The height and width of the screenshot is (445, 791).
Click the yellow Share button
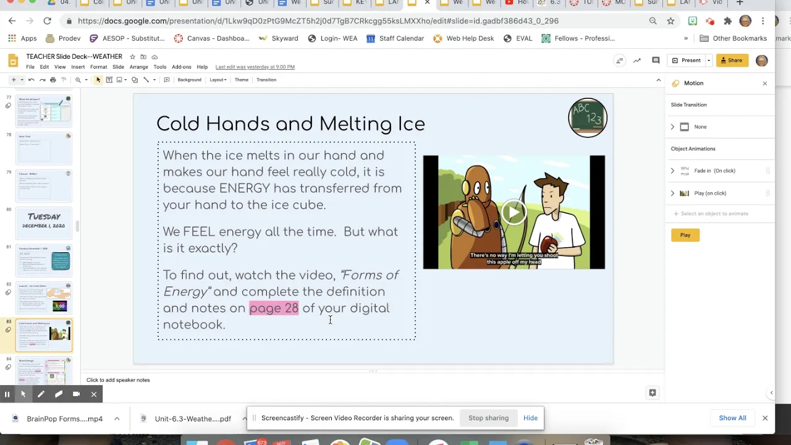click(732, 60)
